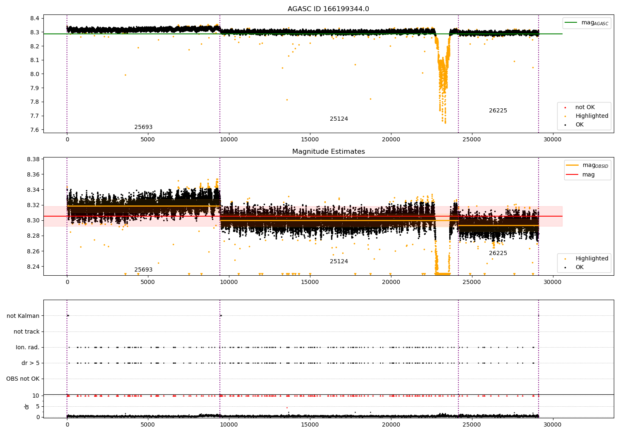Image resolution: width=620 pixels, height=434 pixels.
Task: Click the 'Magnitude Estimates' plot title
Action: point(328,152)
